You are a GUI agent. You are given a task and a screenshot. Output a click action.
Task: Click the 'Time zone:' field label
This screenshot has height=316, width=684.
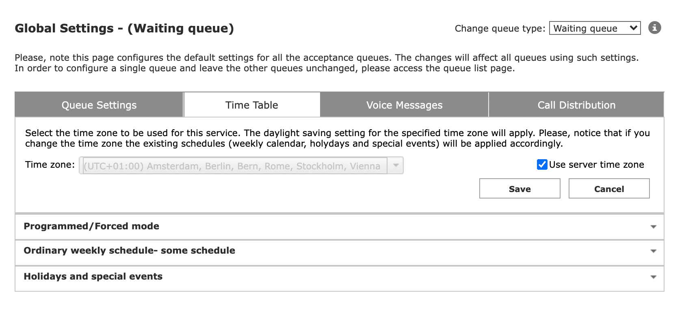pos(50,164)
